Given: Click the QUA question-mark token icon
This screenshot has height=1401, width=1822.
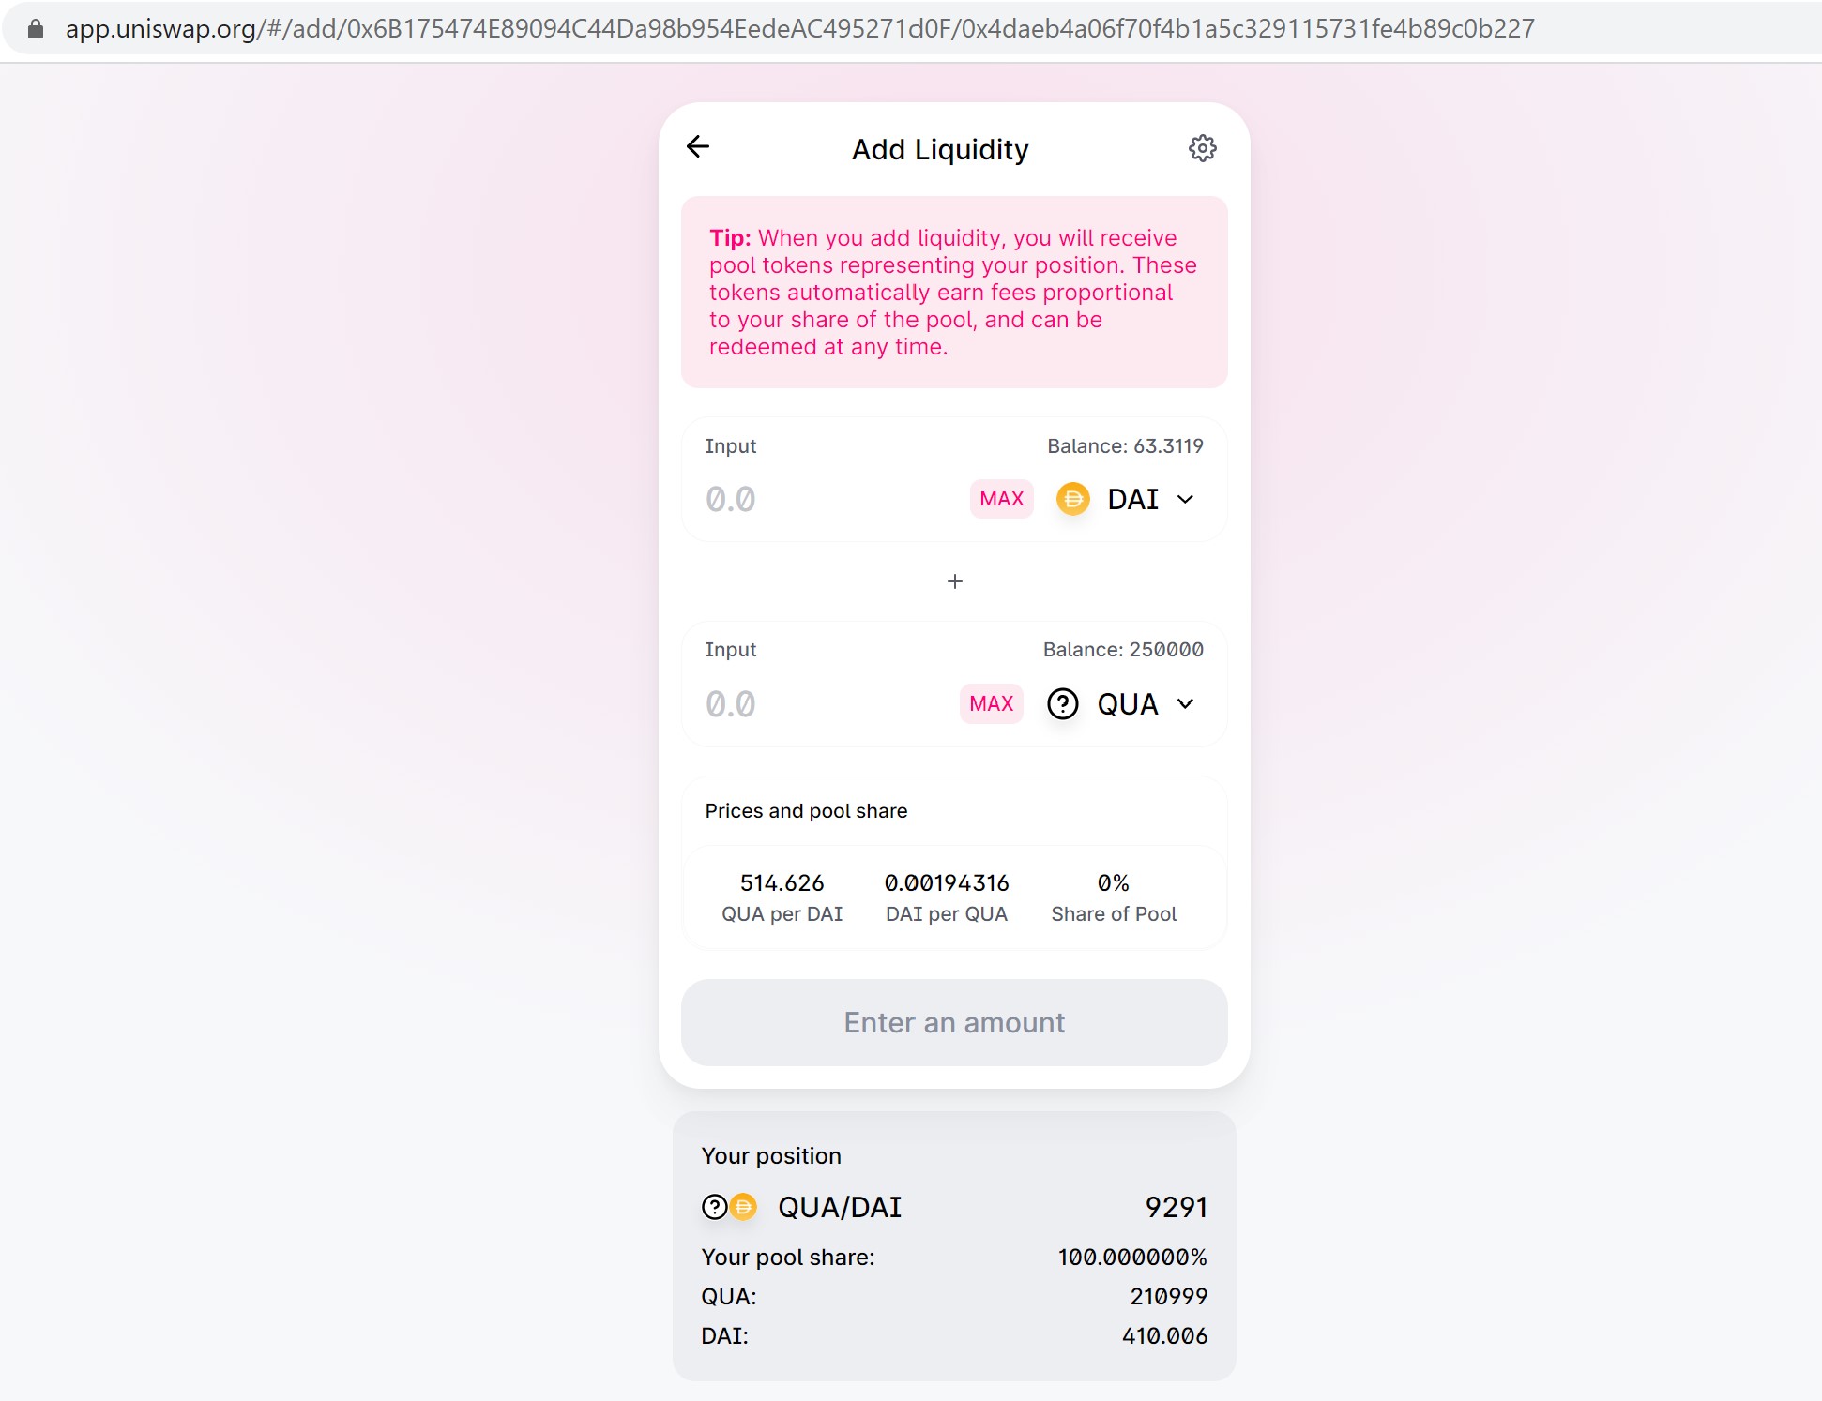Looking at the screenshot, I should coord(1063,703).
